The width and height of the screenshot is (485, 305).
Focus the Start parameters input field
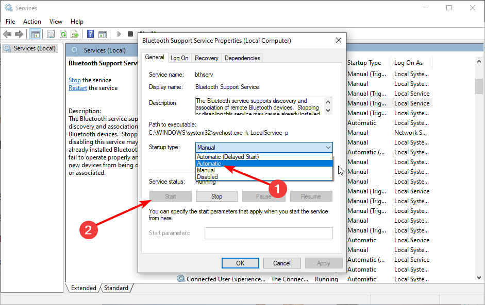pyautogui.click(x=269, y=233)
